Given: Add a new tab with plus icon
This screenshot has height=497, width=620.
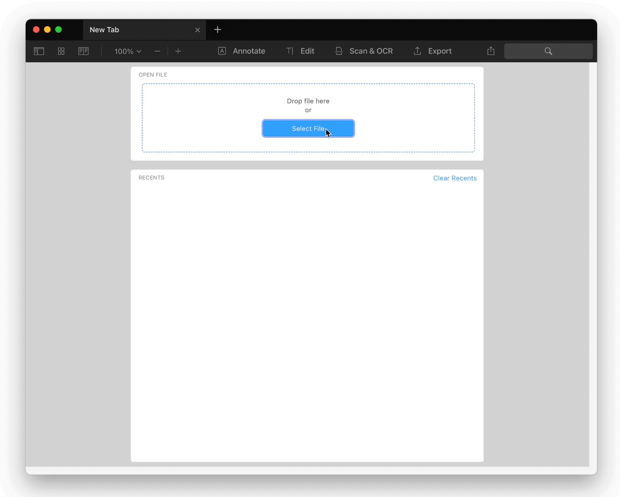Looking at the screenshot, I should [x=218, y=30].
